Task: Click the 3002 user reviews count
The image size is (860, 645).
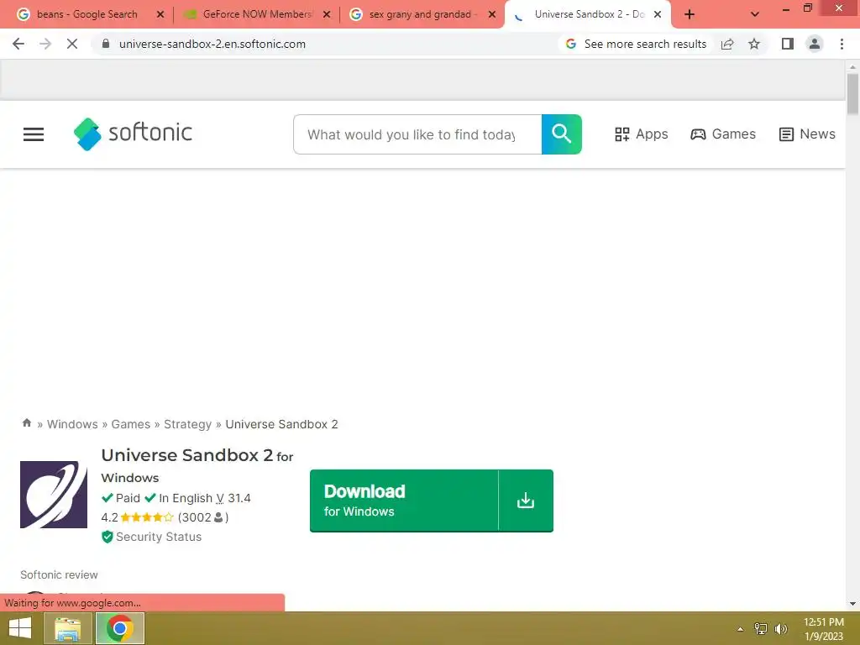Action: (x=203, y=517)
